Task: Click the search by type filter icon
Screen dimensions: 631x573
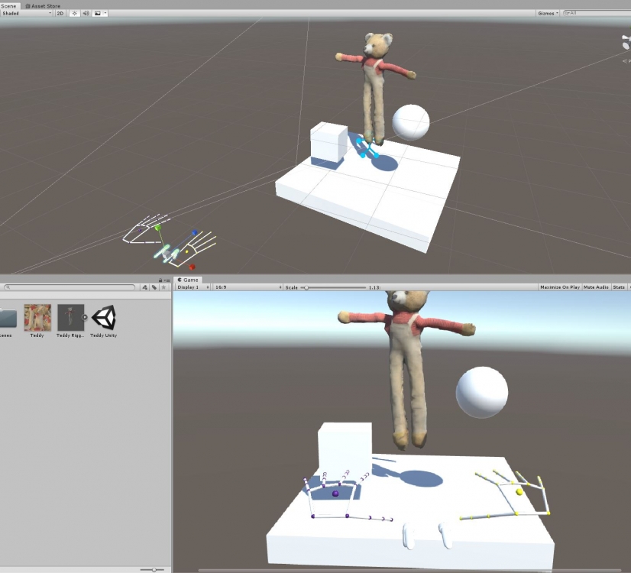Action: [145, 287]
